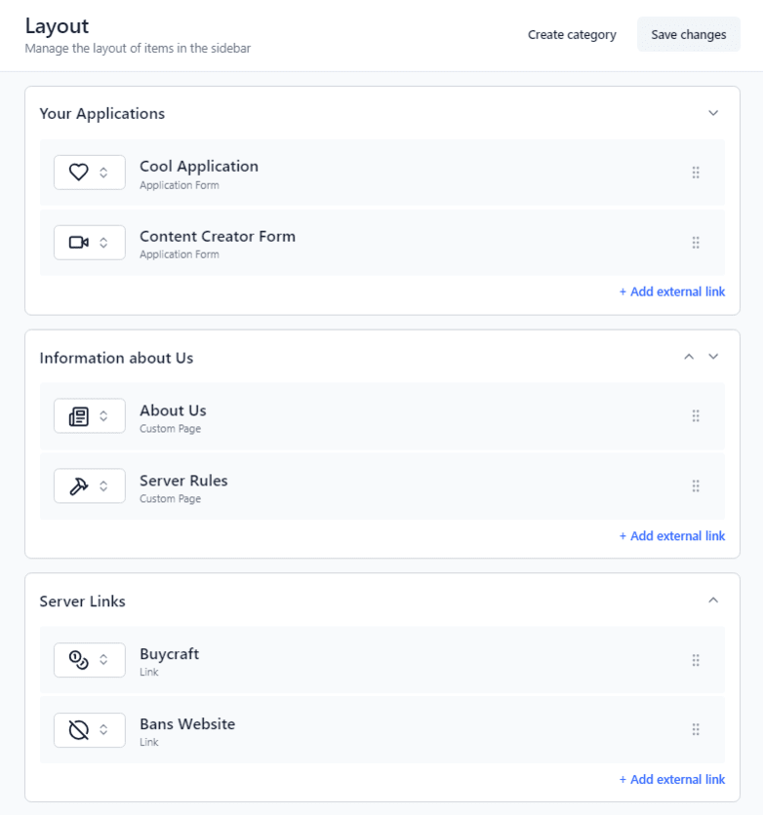
Task: Move Server Links category up
Action: [713, 601]
